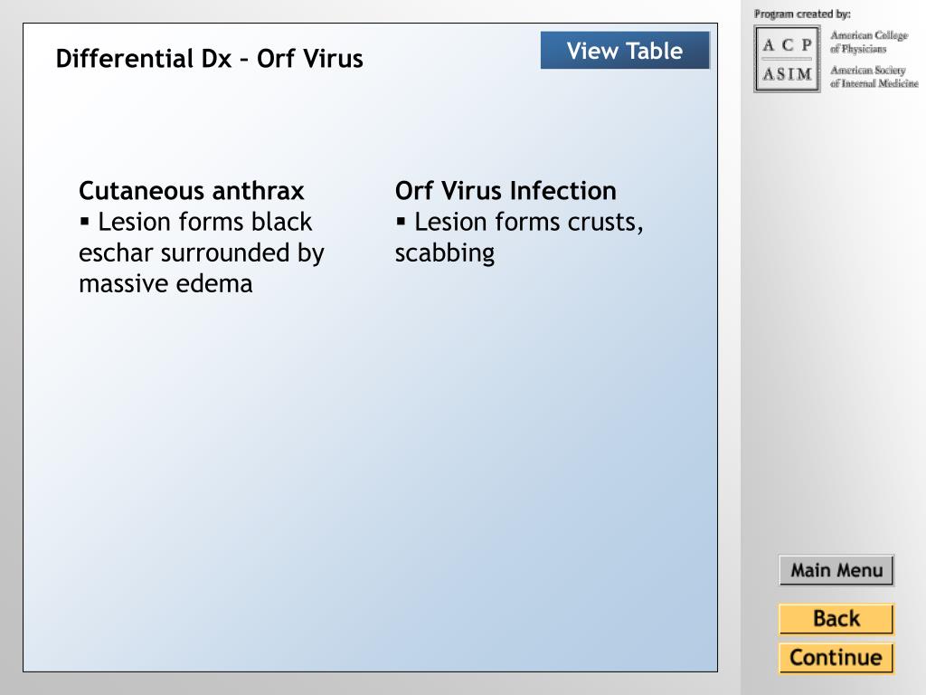Screen dimensions: 926x695
Task: Click the bullet square before 'Lesion forms black'
Action: [84, 223]
